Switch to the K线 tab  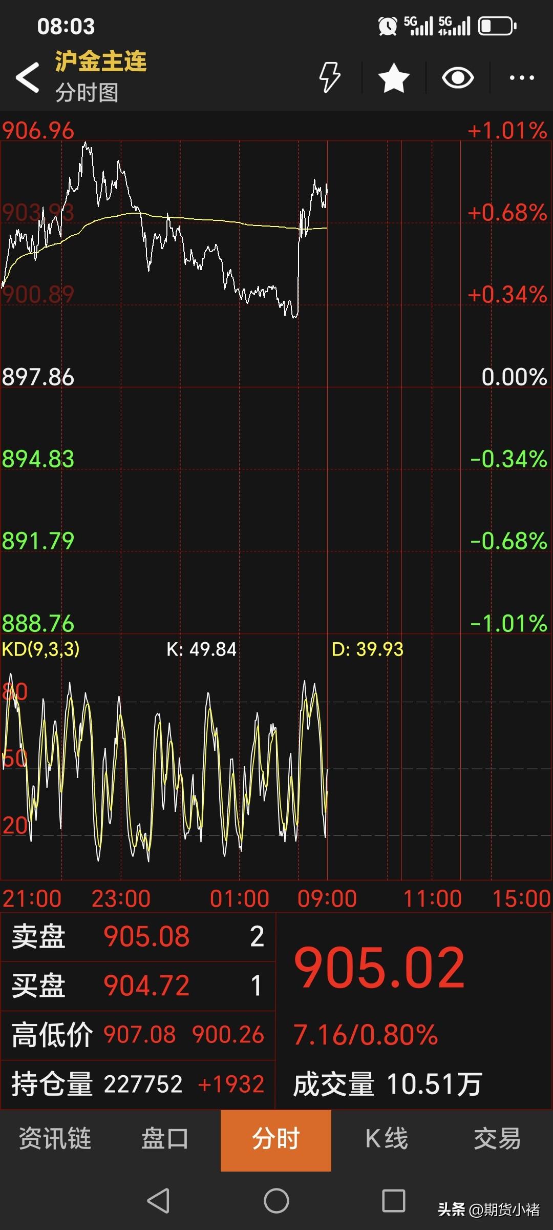387,1140
